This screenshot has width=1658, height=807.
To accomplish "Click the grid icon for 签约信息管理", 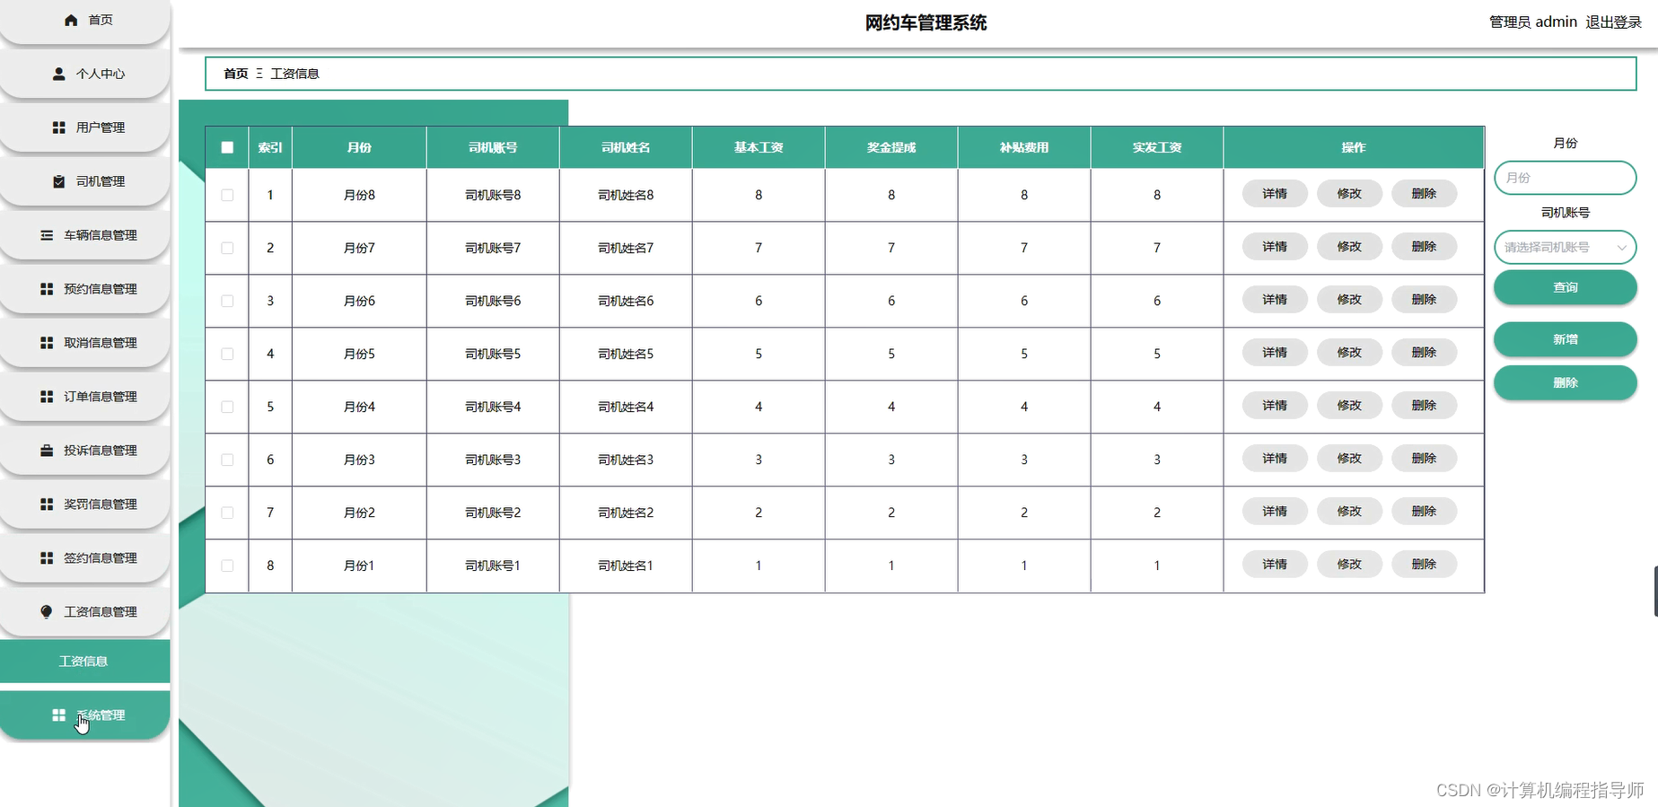I will pyautogui.click(x=47, y=558).
